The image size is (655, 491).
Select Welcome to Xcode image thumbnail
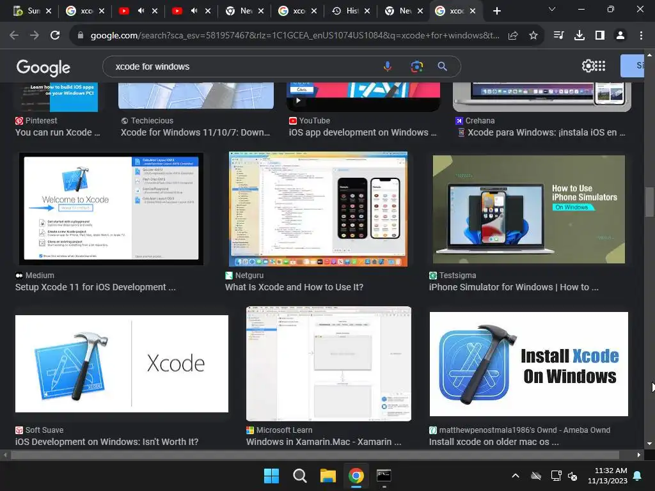pyautogui.click(x=111, y=209)
